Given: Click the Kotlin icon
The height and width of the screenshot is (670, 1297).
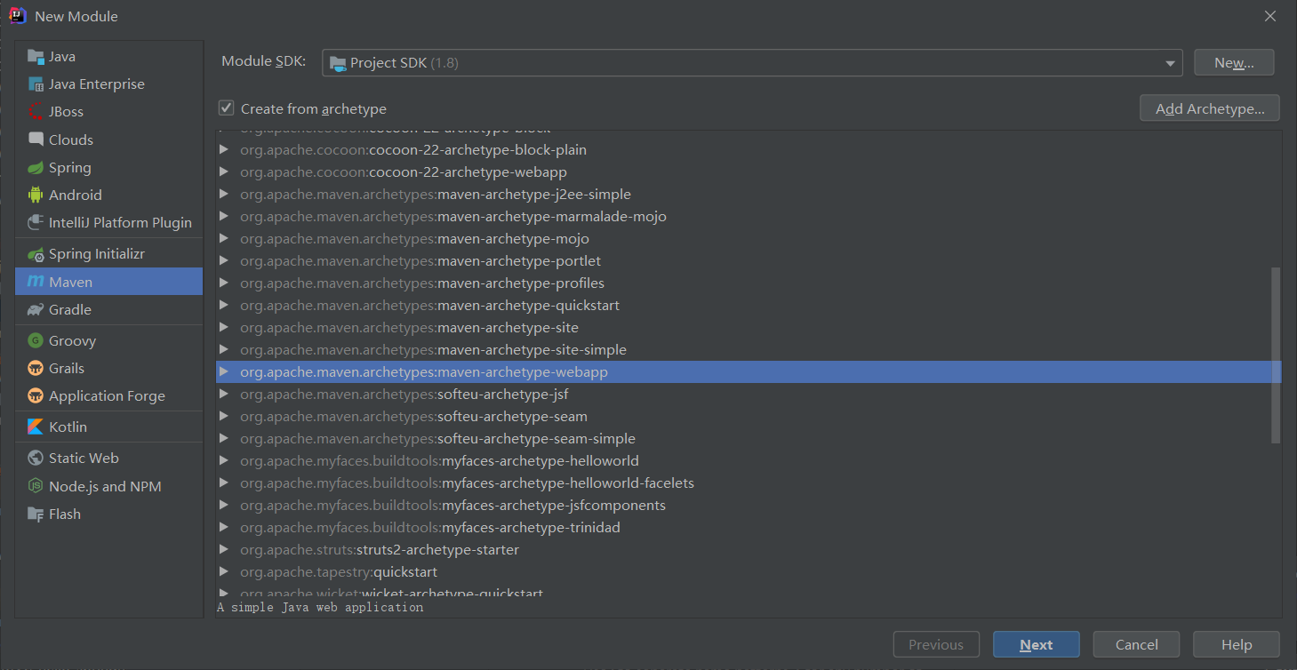Looking at the screenshot, I should pos(36,427).
